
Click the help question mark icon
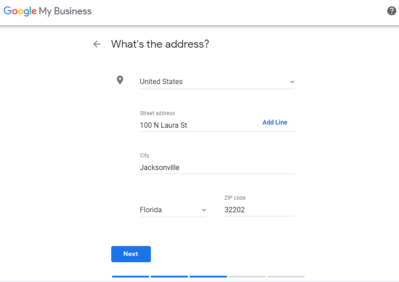click(392, 11)
